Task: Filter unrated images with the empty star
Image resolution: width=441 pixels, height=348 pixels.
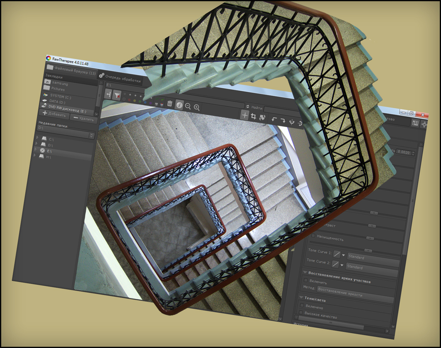Action: point(125,94)
